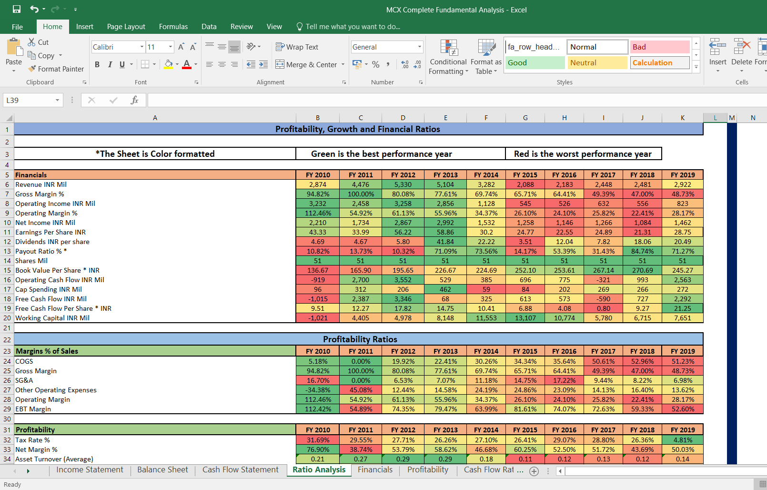This screenshot has height=490, width=767.
Task: Select the Revenue INR Mil row label cell
Action: coord(155,184)
